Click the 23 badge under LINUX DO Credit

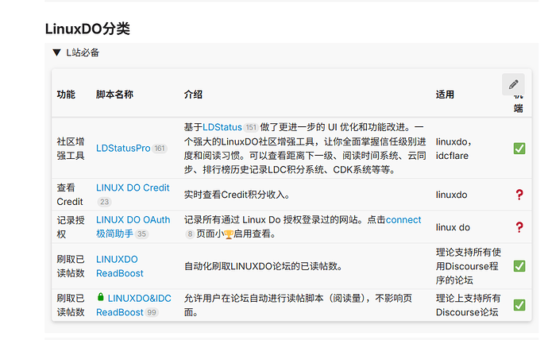point(105,202)
